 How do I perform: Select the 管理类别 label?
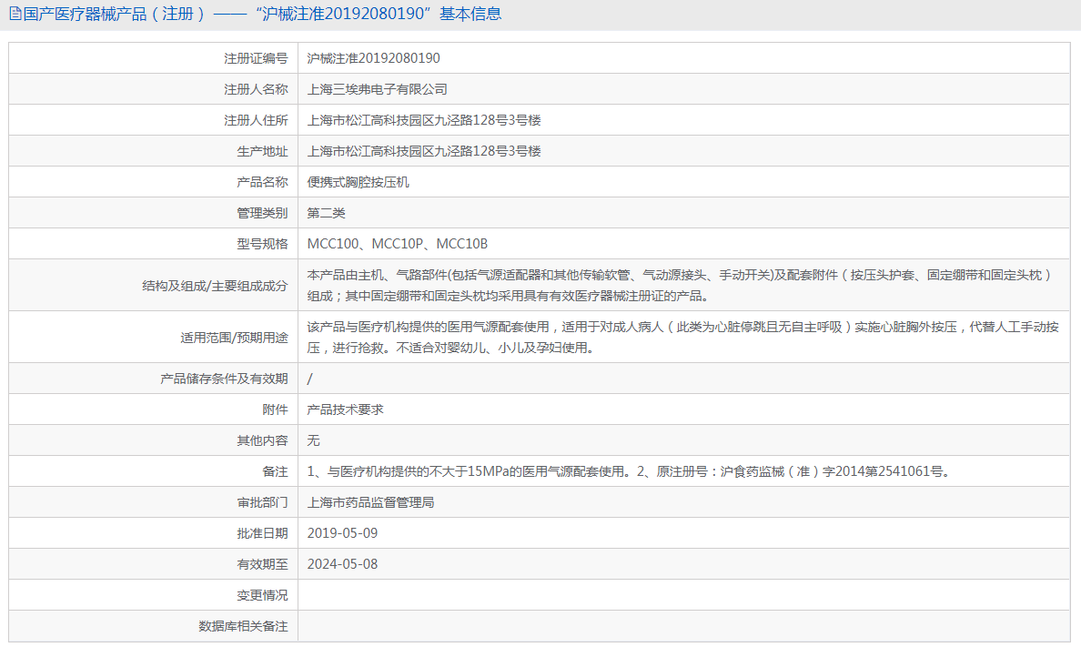click(262, 213)
